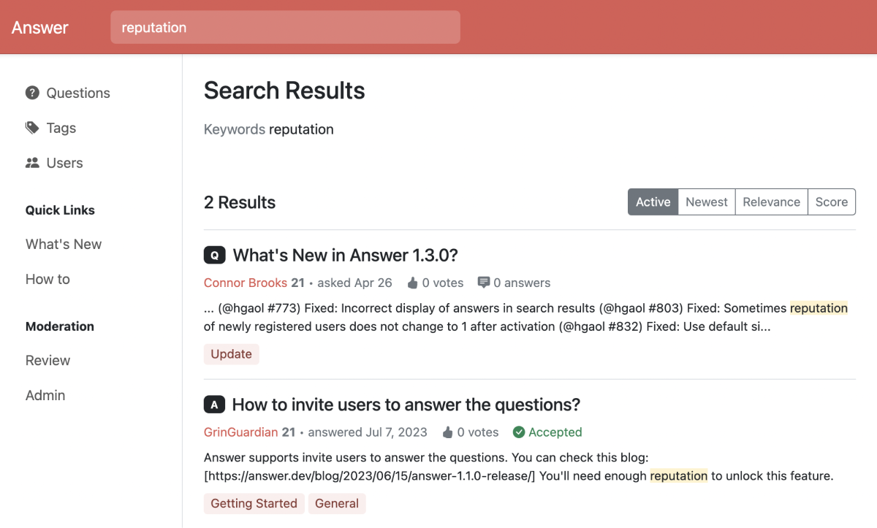The image size is (877, 528).
Task: Open Connor Brooks' profile
Action: (x=246, y=283)
